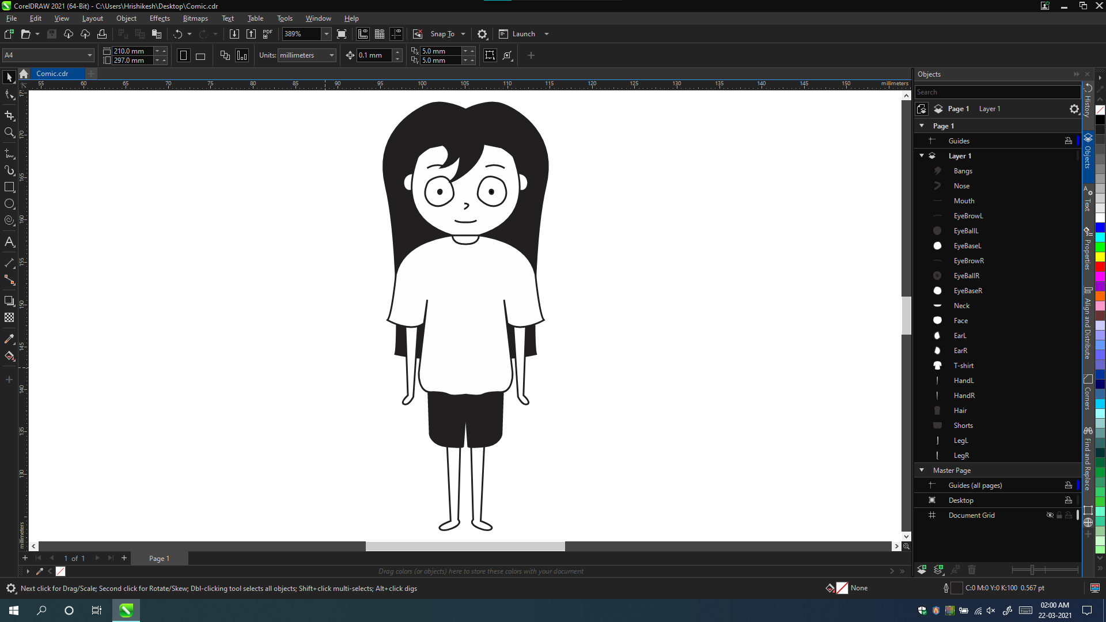
Task: Toggle Document Grid visibility eye
Action: 1050,515
